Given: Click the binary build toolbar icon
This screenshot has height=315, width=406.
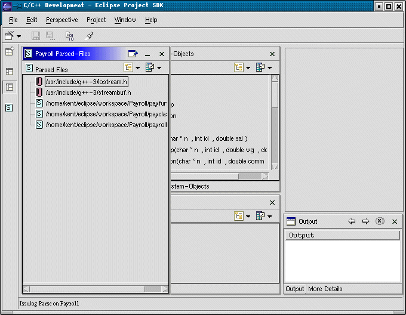Looking at the screenshot, I should click(x=70, y=36).
